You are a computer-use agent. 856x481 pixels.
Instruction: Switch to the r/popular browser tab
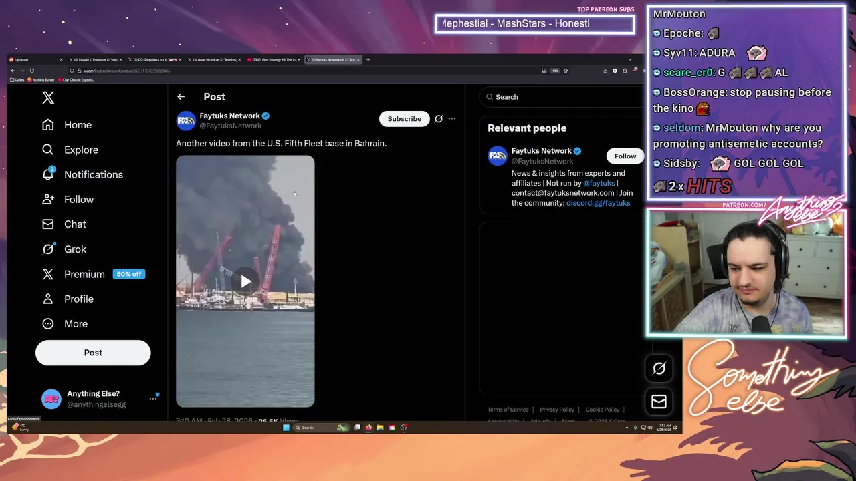(x=35, y=59)
